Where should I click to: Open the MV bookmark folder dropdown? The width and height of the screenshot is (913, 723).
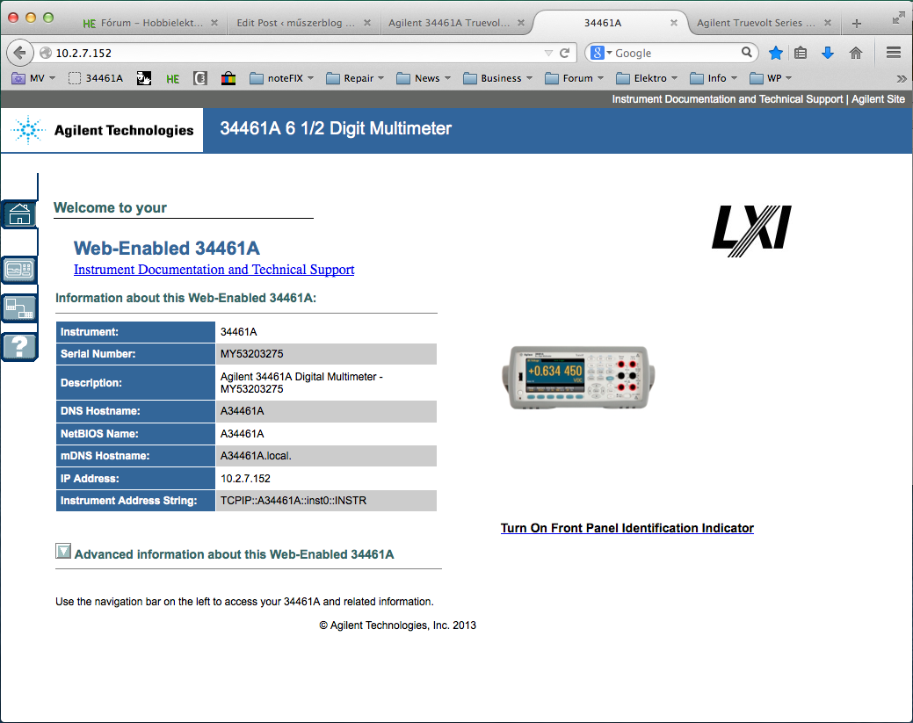(33, 78)
